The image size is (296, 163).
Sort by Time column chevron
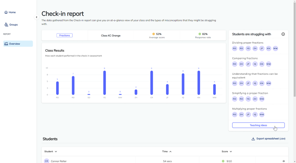click(170, 152)
